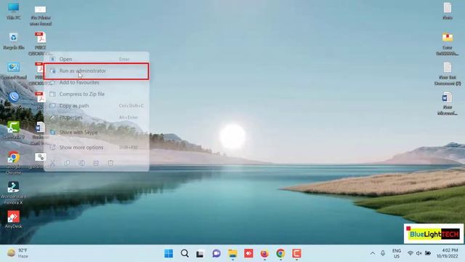The height and width of the screenshot is (262, 465).
Task: Select the Google Chrome desktop shortcut
Action: pyautogui.click(x=14, y=163)
